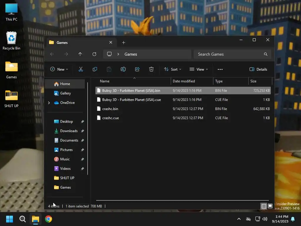This screenshot has height=226, width=301.
Task: Select the Games folder on the desktop
Action: pyautogui.click(x=11, y=70)
